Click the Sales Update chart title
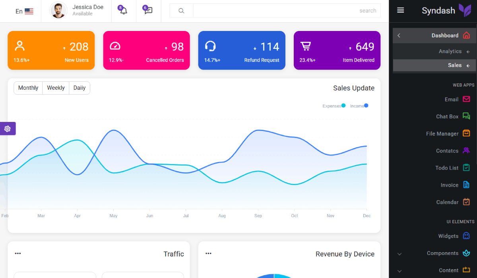 click(x=354, y=88)
